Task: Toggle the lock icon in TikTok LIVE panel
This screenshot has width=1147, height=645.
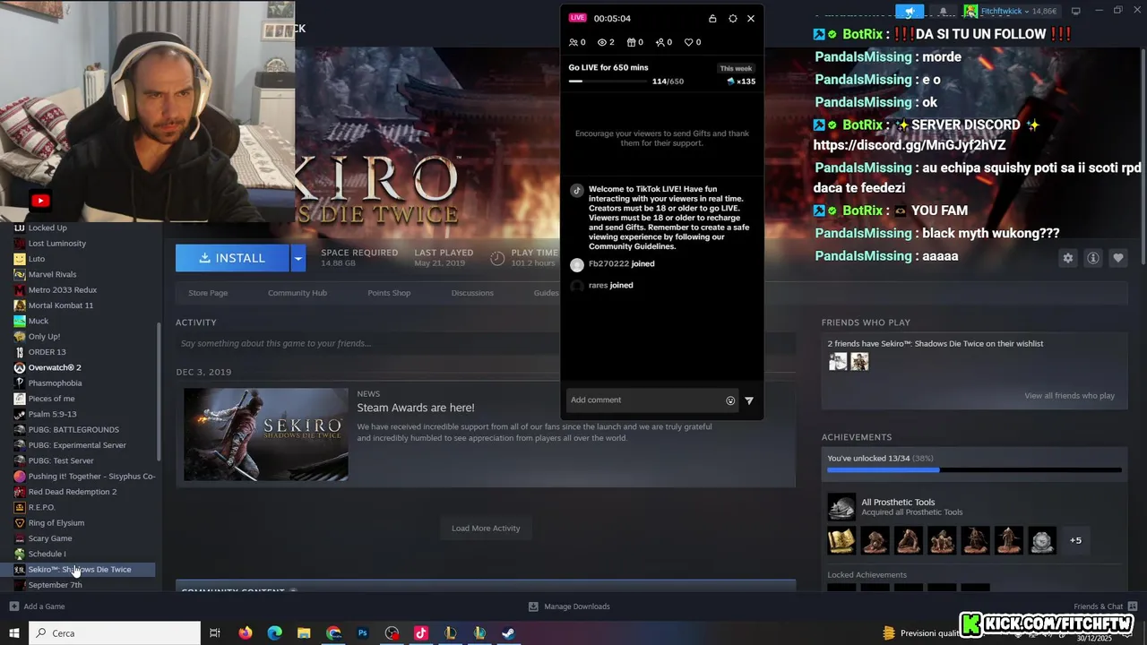Action: pos(712,18)
